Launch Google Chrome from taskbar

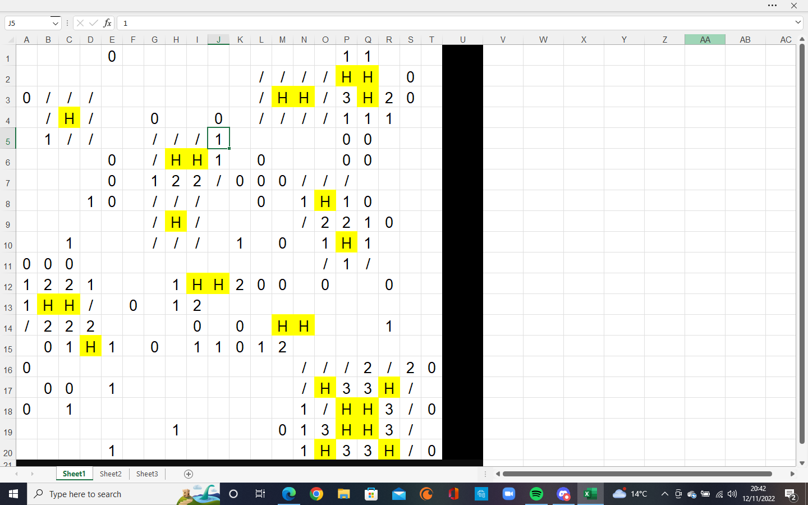pos(316,494)
